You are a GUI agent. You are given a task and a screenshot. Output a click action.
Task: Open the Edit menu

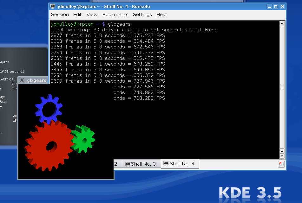click(x=77, y=15)
